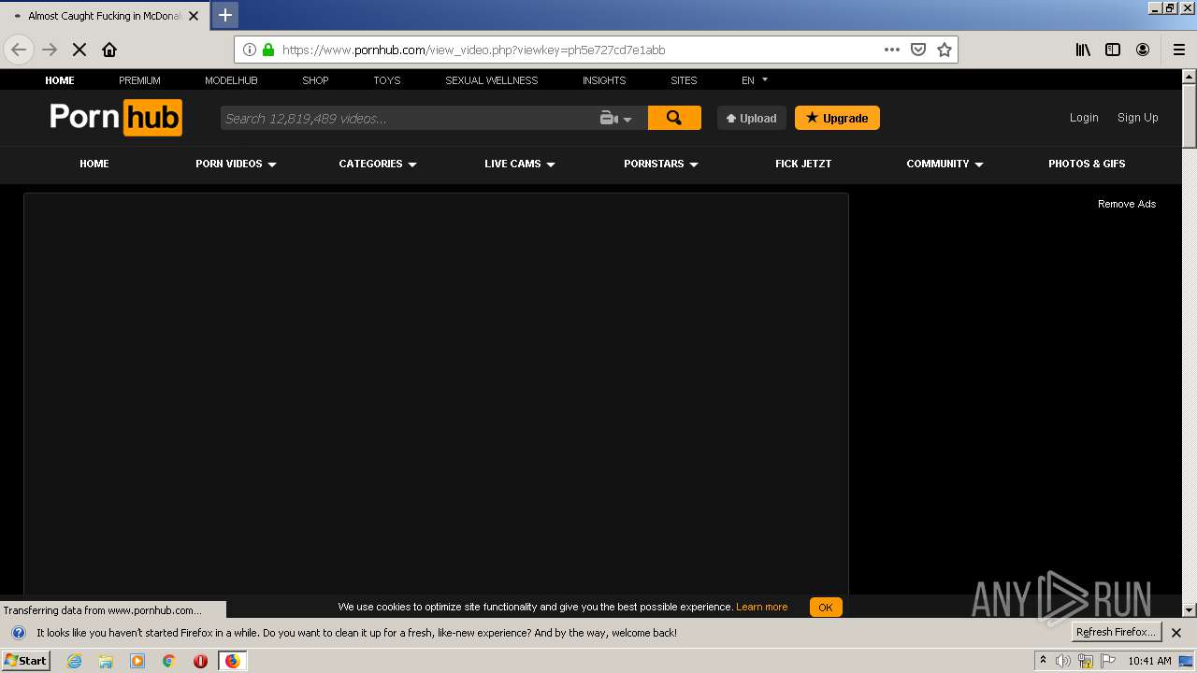The height and width of the screenshot is (673, 1197).
Task: Click the FICK JETZT navigation item
Action: (x=803, y=164)
